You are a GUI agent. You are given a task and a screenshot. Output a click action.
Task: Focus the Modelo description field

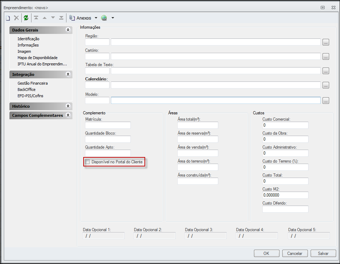pos(216,100)
